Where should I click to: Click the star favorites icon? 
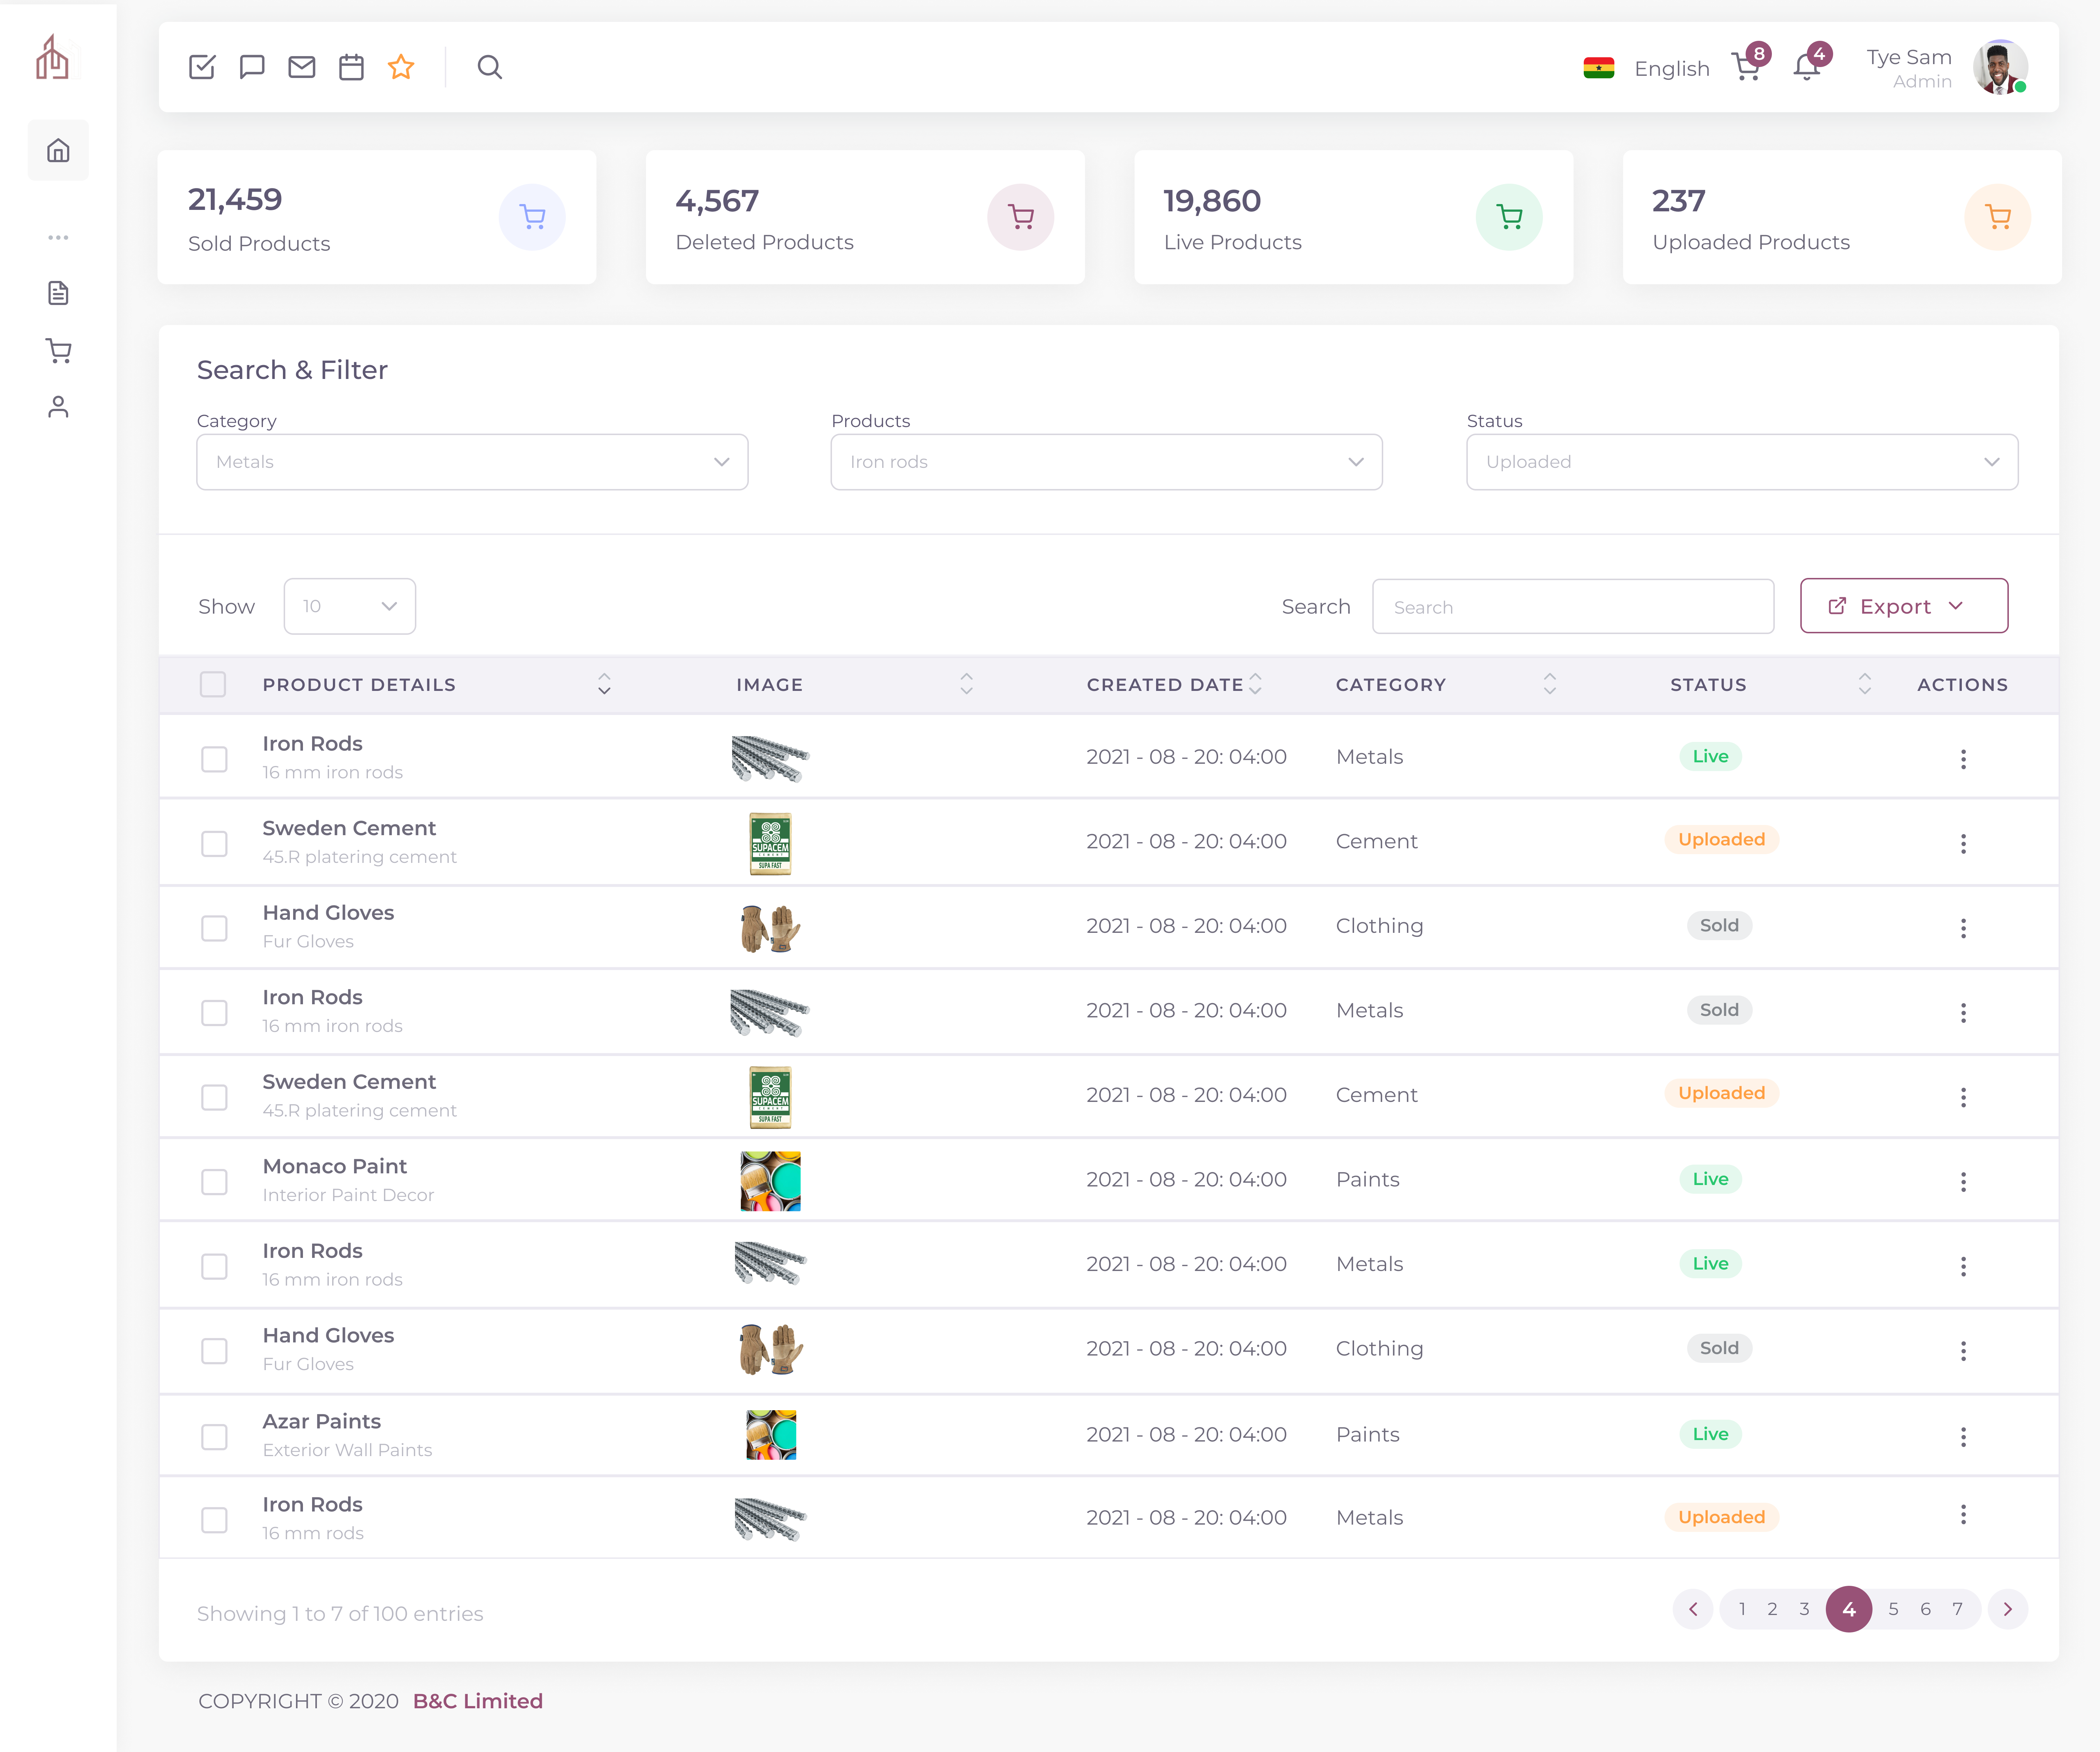click(x=401, y=67)
